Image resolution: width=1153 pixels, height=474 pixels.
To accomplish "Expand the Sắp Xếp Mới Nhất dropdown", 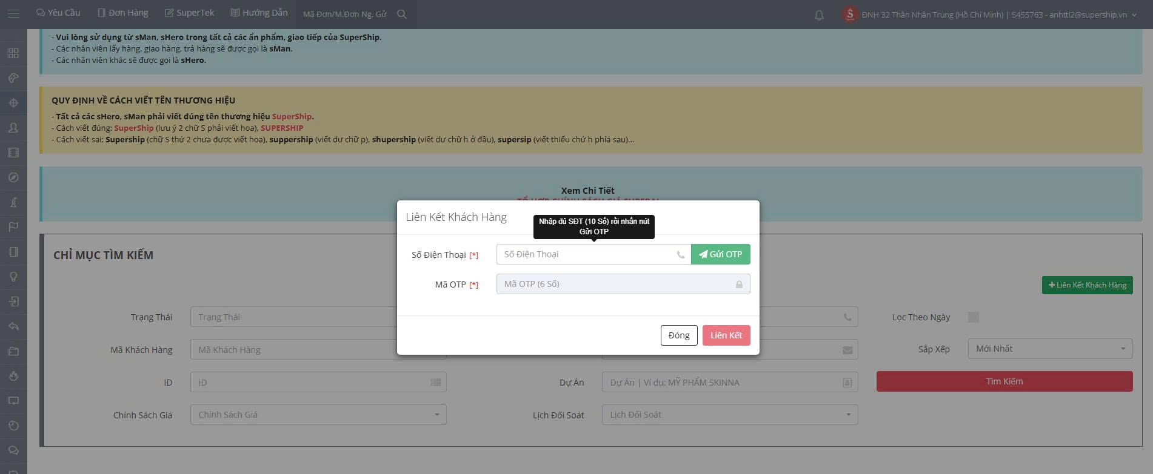I will click(x=1051, y=349).
